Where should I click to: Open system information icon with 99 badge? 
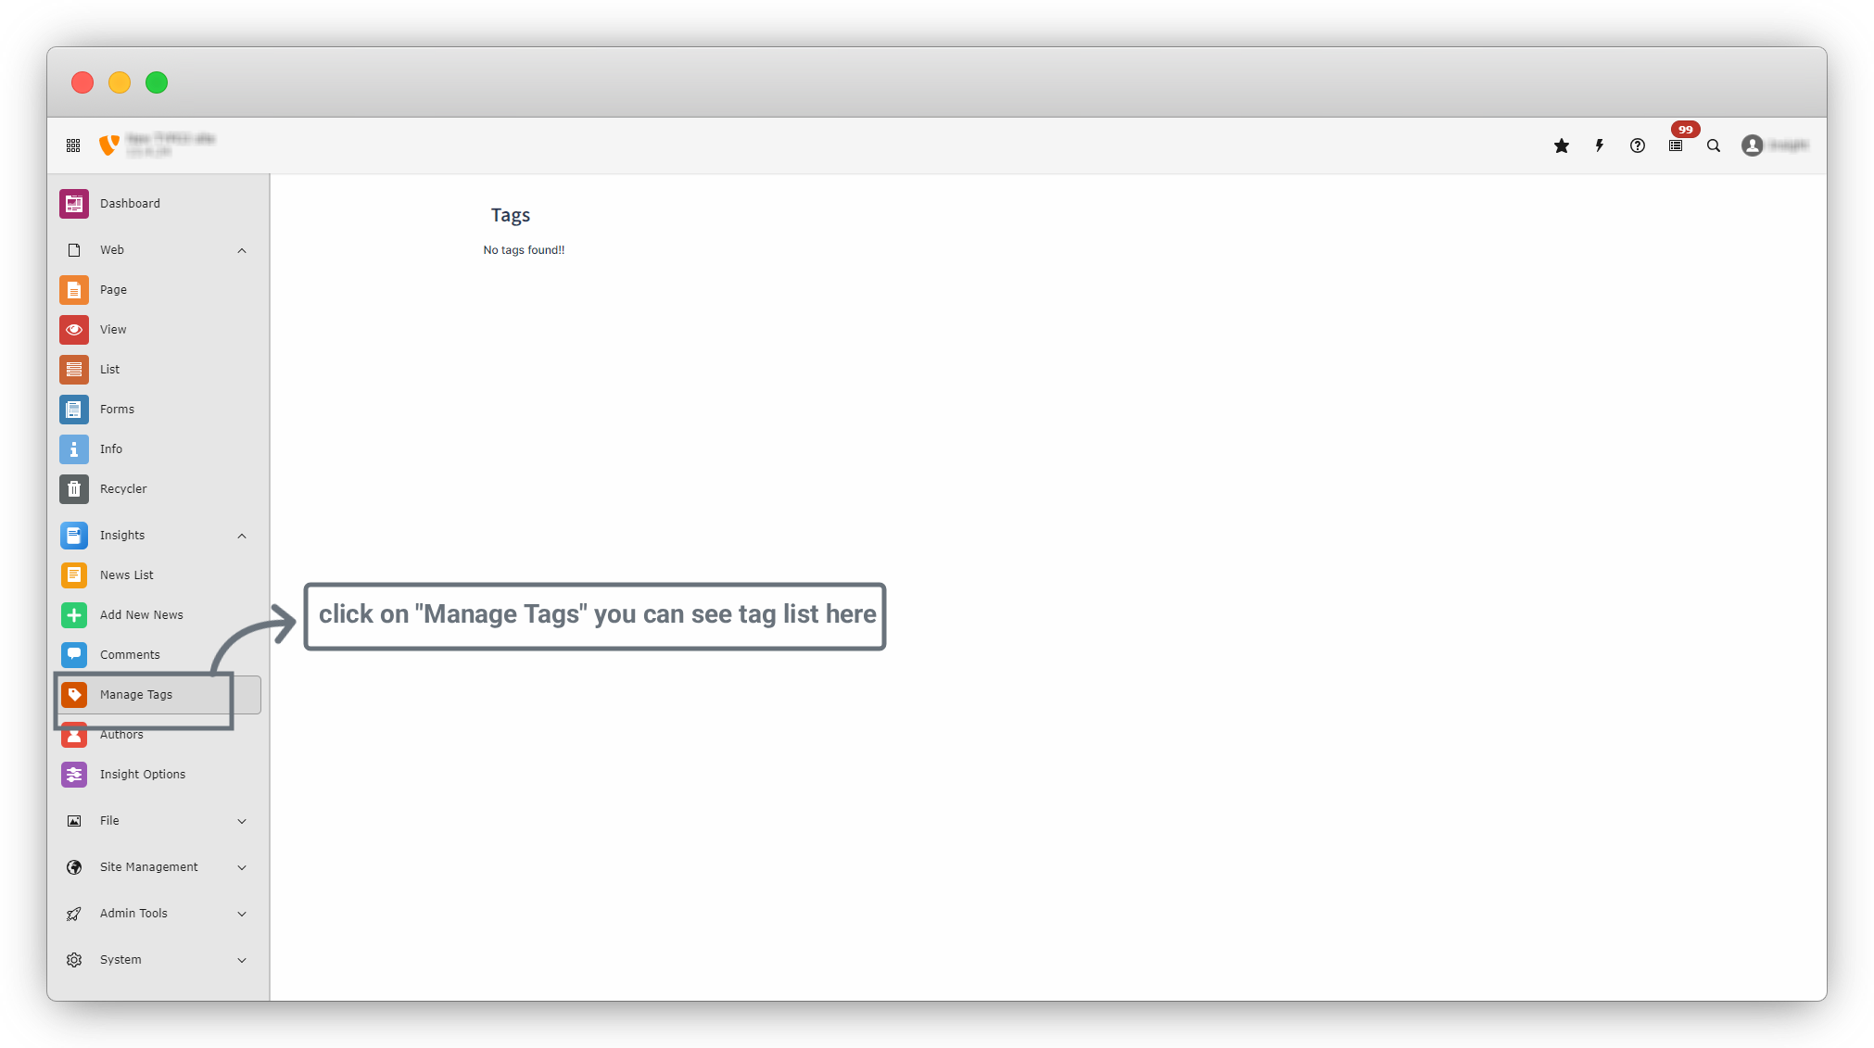click(x=1676, y=145)
